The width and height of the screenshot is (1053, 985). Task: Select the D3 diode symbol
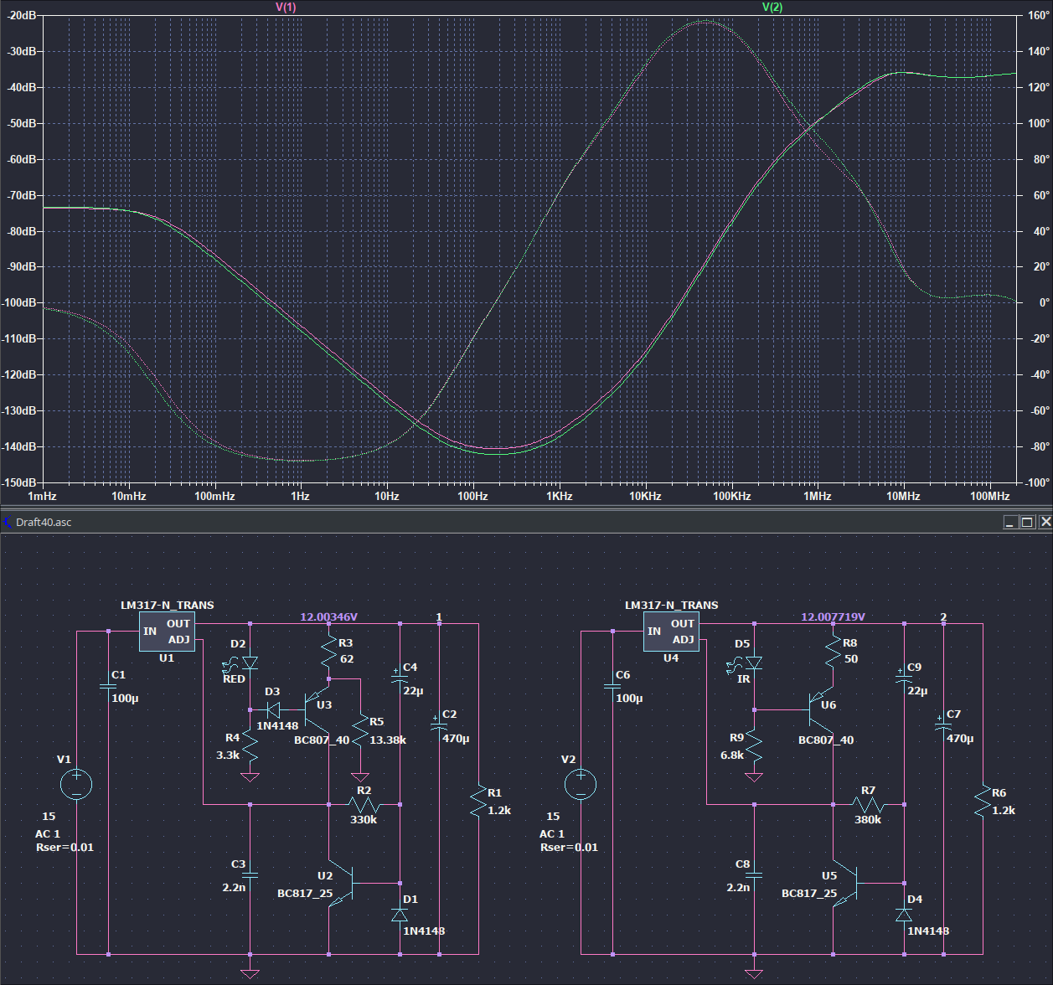pyautogui.click(x=272, y=710)
